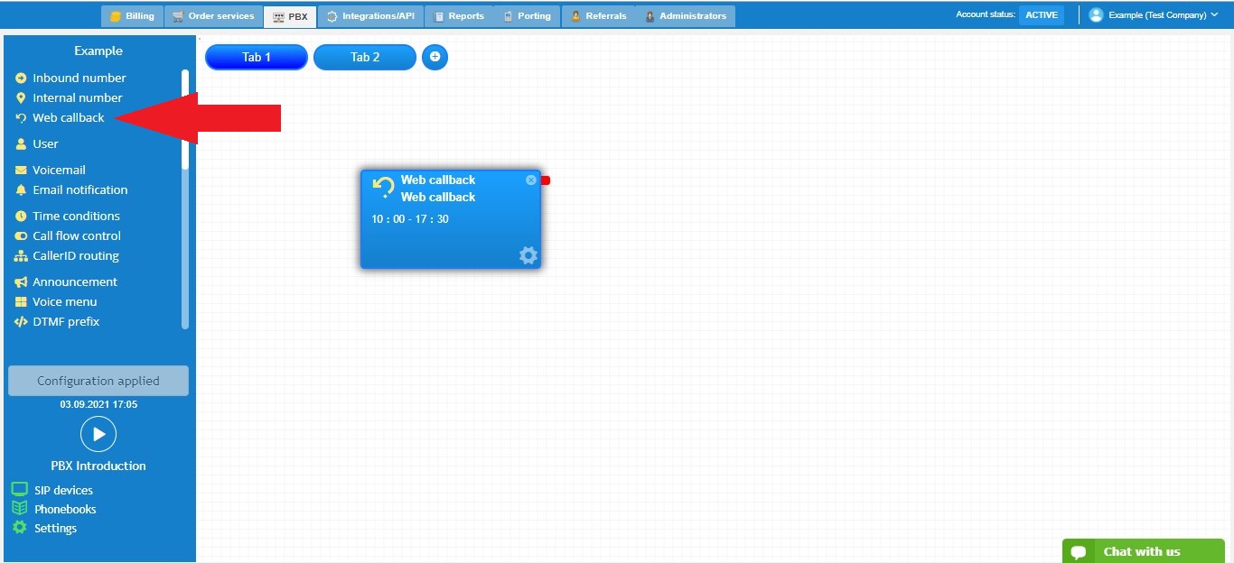The height and width of the screenshot is (563, 1234).
Task: Switch to Tab 1
Action: point(257,57)
